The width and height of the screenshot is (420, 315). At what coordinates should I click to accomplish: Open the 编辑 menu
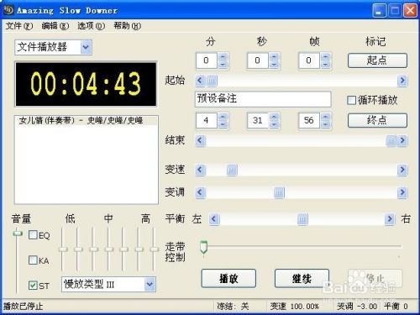55,26
